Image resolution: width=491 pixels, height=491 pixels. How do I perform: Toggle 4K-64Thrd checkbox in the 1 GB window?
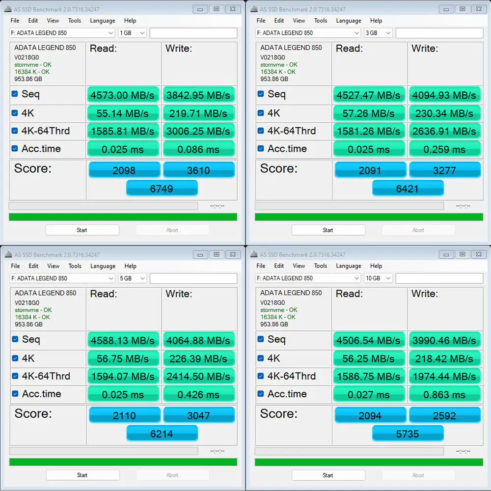[x=15, y=131]
